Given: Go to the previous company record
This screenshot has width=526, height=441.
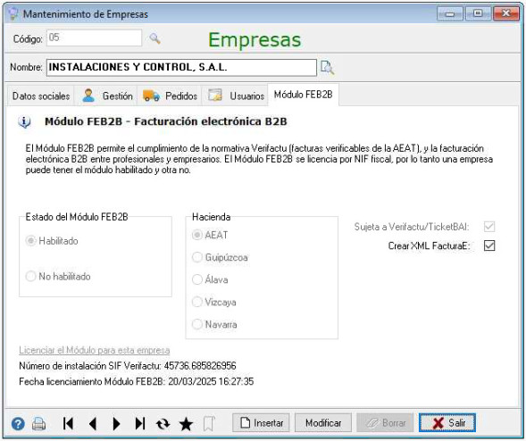Looking at the screenshot, I should point(93,423).
